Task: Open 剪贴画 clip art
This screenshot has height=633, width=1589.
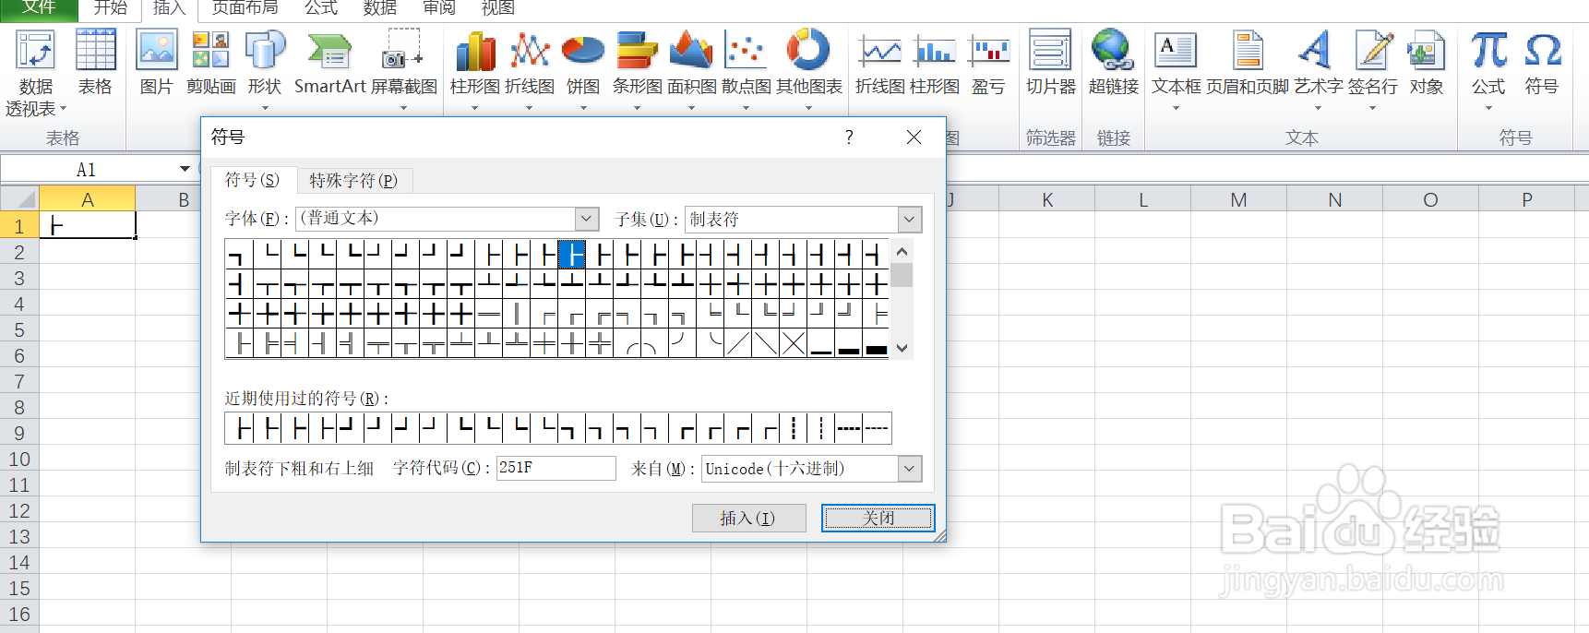Action: pos(210,63)
